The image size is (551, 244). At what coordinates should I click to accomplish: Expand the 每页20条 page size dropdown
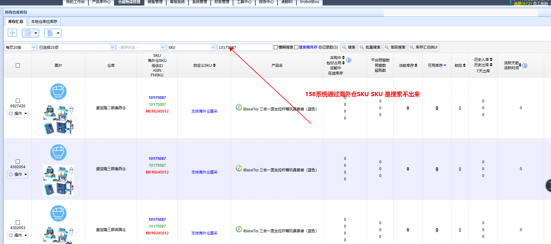[x=20, y=47]
